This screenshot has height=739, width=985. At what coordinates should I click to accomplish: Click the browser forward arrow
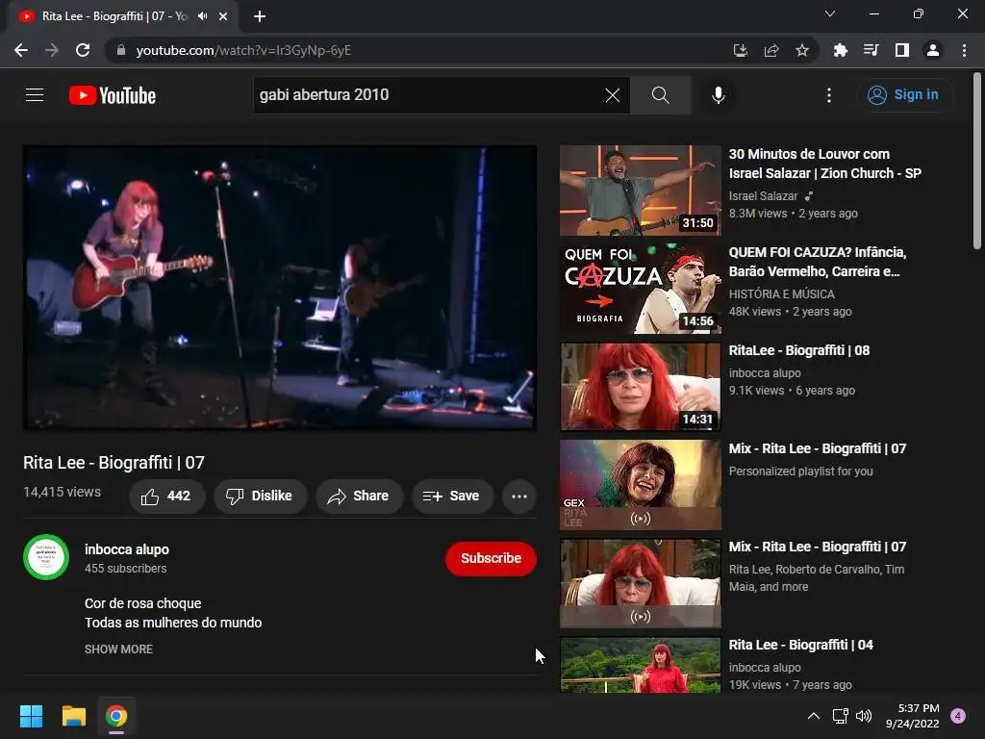click(x=52, y=50)
